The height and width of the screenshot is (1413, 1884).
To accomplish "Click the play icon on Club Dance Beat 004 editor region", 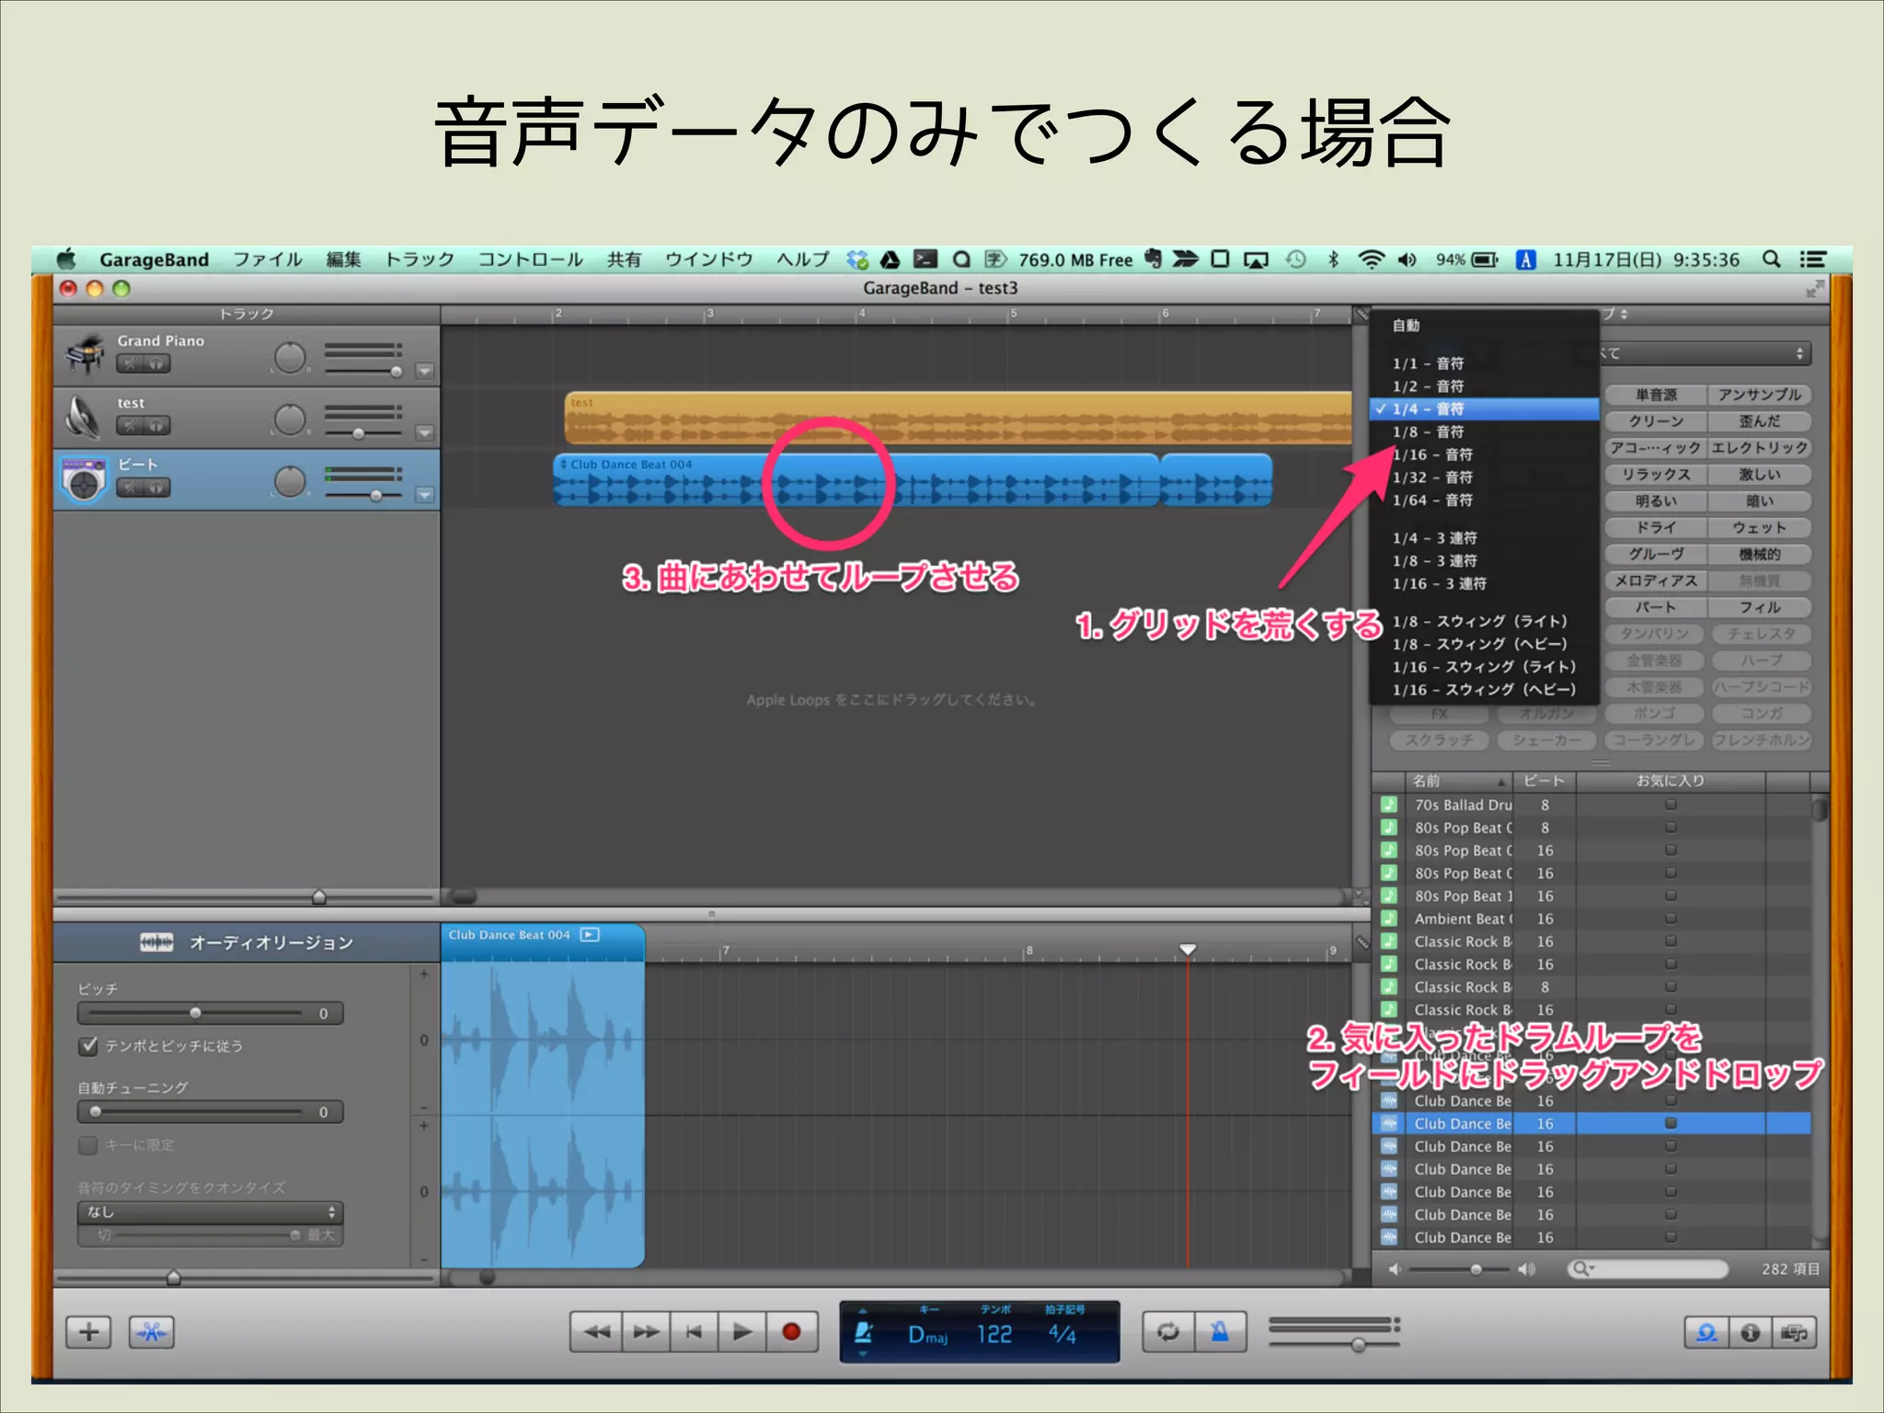I will 590,936.
